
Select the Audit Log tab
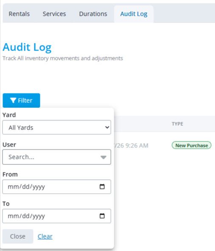pos(134,14)
